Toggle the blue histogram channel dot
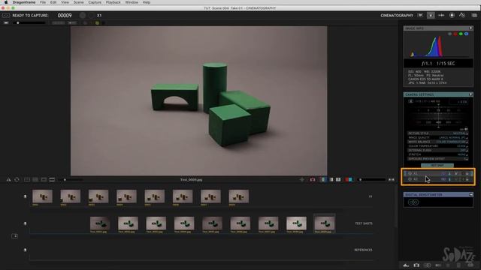 point(466,34)
